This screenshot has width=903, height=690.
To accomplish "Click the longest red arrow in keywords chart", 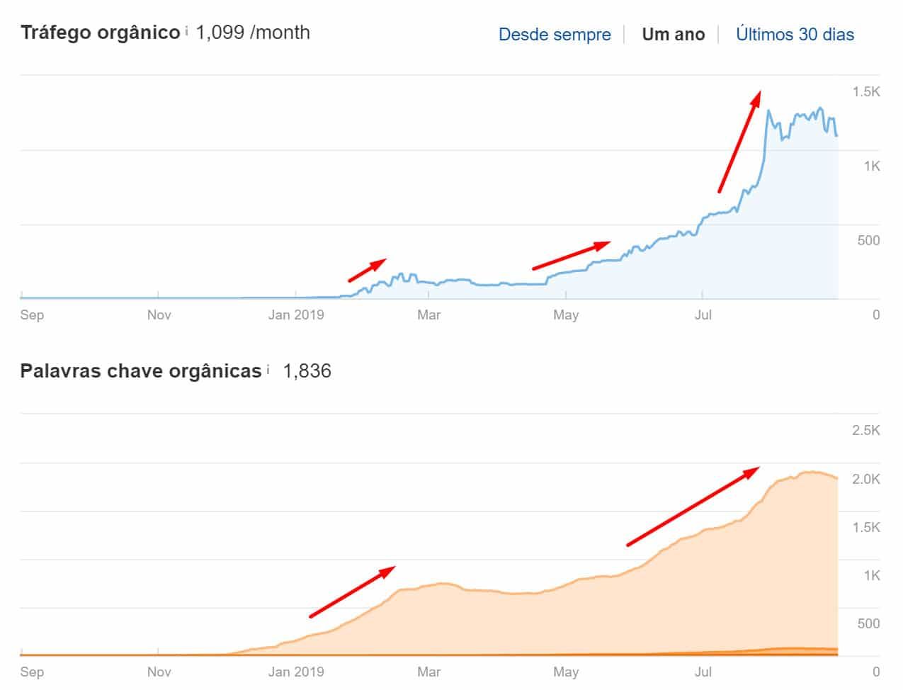I will (693, 507).
